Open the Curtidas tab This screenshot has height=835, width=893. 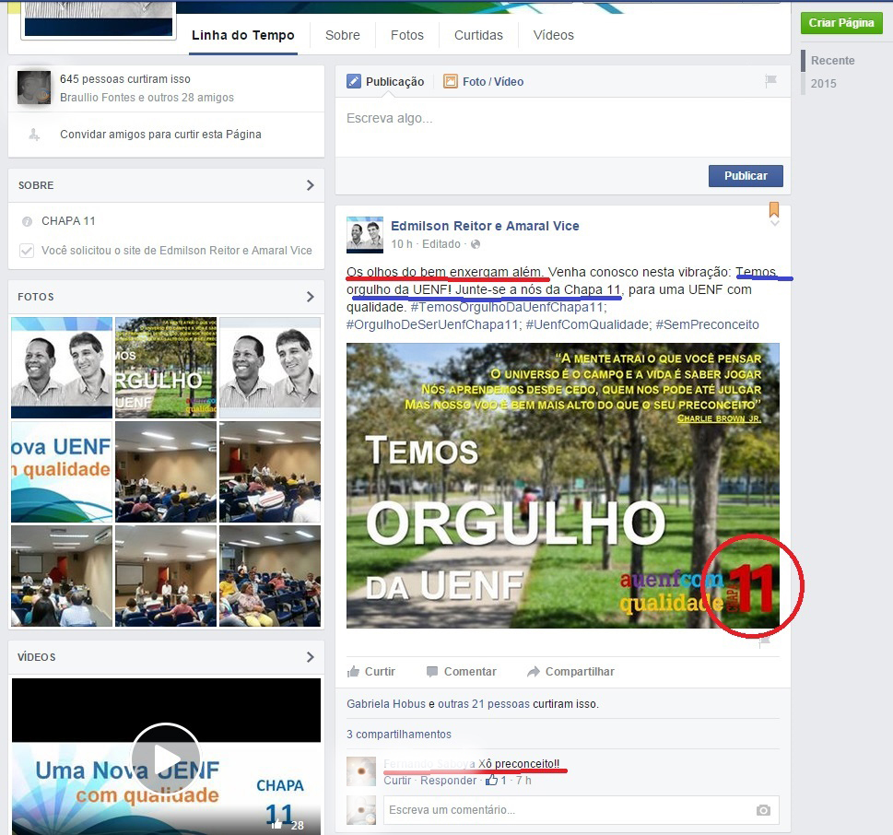(478, 35)
